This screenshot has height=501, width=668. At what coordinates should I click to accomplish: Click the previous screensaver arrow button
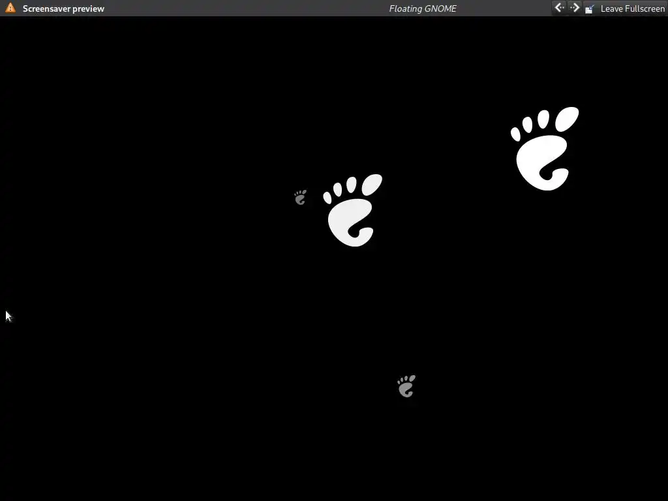click(x=559, y=8)
